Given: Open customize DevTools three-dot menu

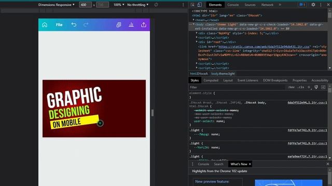Looking at the screenshot, I should pyautogui.click(x=321, y=5).
